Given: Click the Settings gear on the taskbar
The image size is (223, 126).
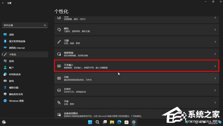Looking at the screenshot, I should pos(134,122).
